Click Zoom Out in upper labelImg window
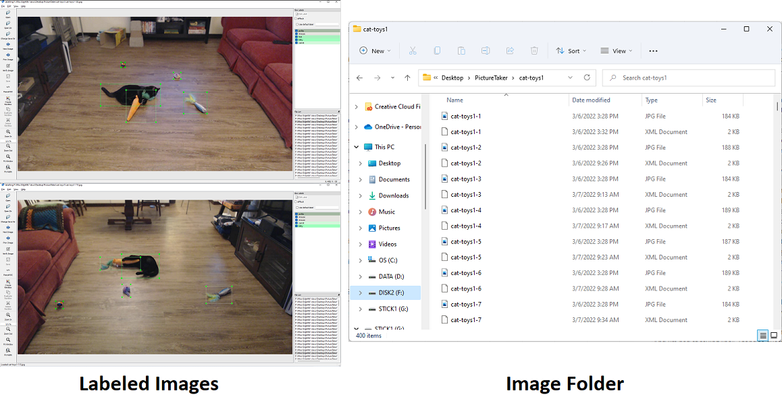The image size is (782, 405). coord(8,148)
